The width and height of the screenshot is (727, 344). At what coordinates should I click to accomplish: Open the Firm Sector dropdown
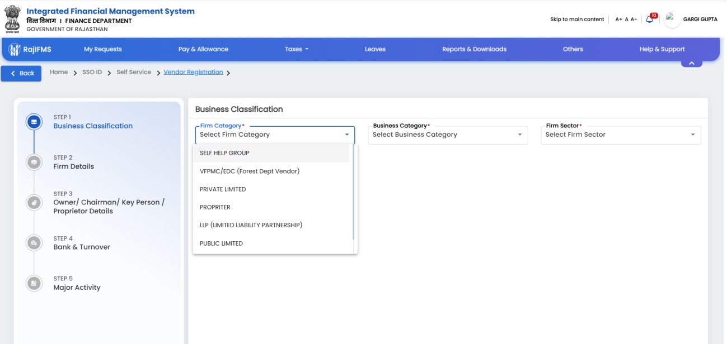pos(621,135)
